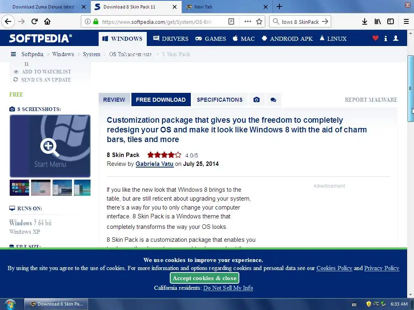Reload the current page

(x=35, y=21)
